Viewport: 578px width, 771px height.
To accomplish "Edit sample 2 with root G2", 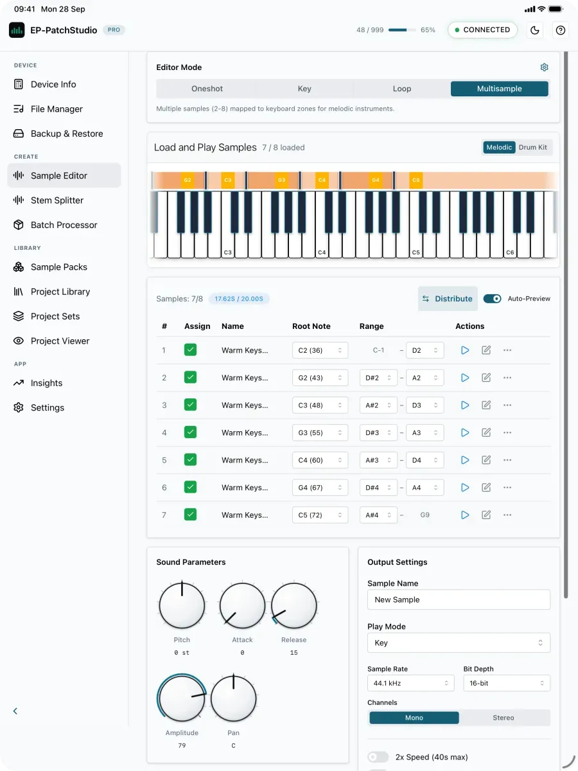I will (486, 378).
